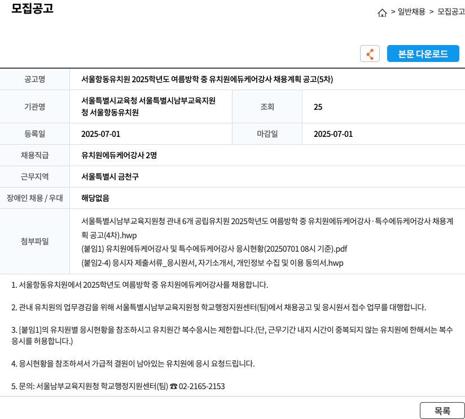Download the (붙임1) 응시현황 pdf attachment
Image resolution: width=465 pixels, height=419 pixels.
pyautogui.click(x=214, y=249)
